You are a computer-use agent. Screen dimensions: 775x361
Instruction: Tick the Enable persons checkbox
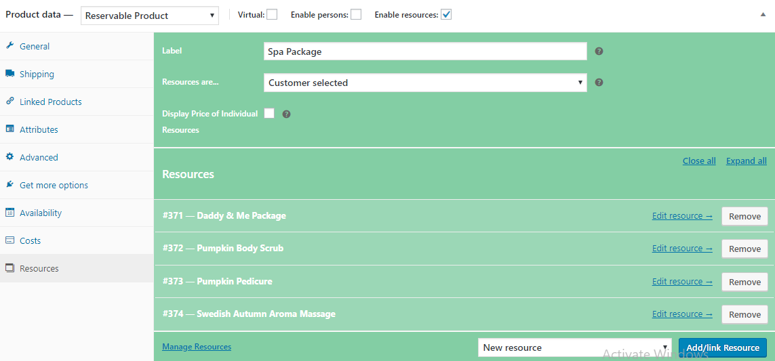click(356, 14)
